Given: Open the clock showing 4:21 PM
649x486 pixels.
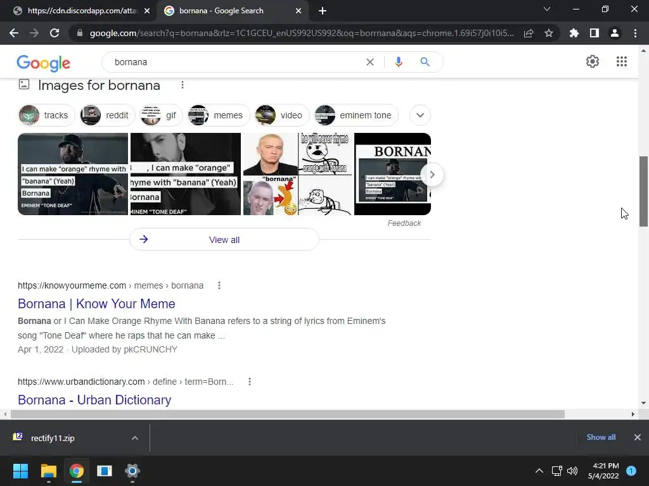Looking at the screenshot, I should click(x=603, y=471).
